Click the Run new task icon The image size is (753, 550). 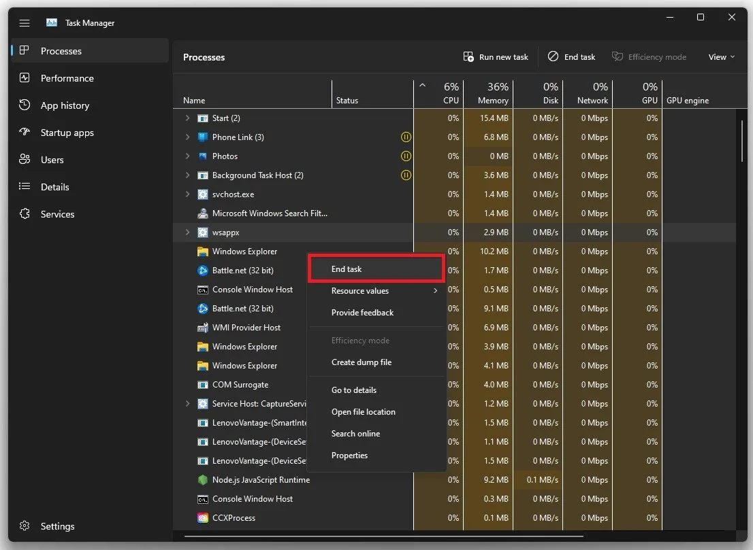(468, 56)
